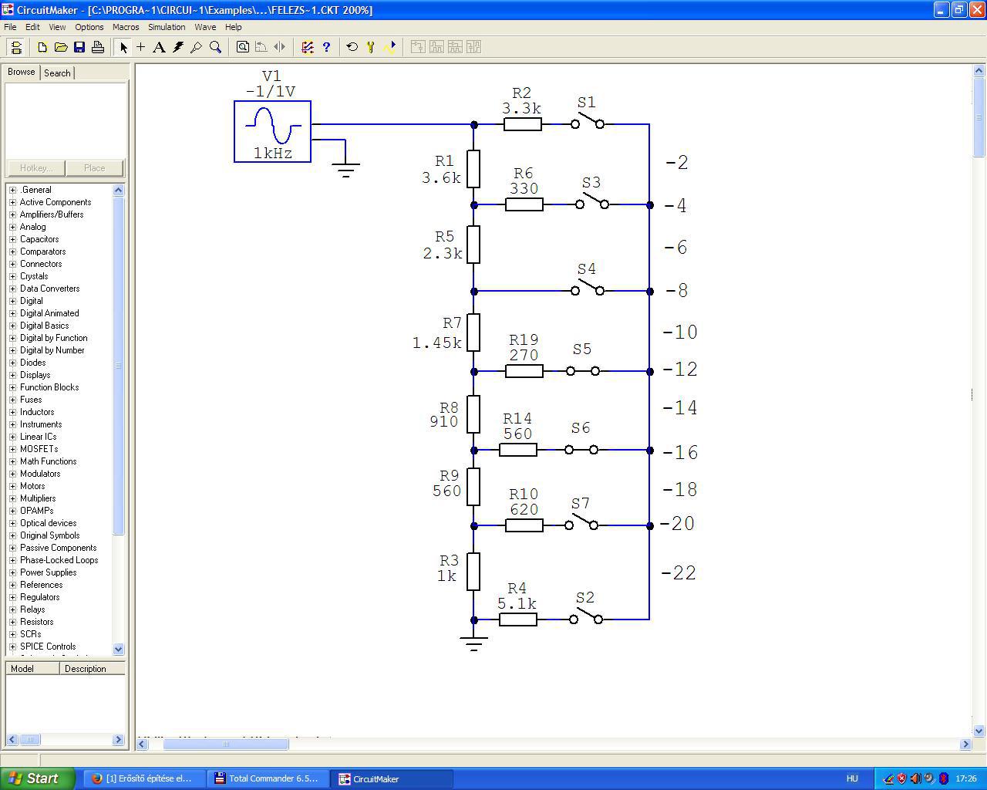Screen dimensions: 987x790
Task: Expand the Active Components category
Action: click(x=12, y=202)
